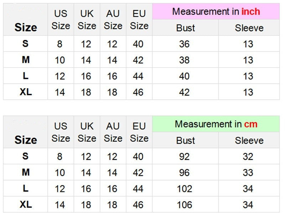The image size is (285, 216).
Task: Select UK size 16 in the inch table
Action: pyautogui.click(x=86, y=76)
